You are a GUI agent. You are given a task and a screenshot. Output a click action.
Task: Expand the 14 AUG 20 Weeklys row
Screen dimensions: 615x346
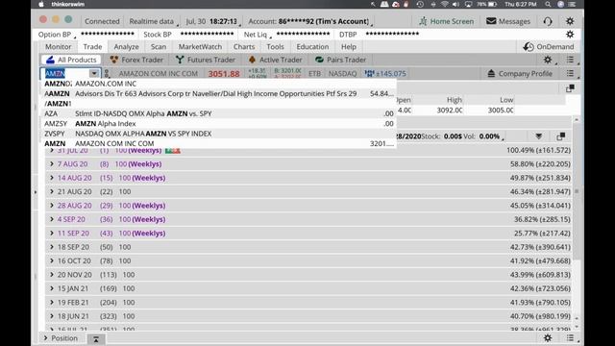pyautogui.click(x=51, y=178)
